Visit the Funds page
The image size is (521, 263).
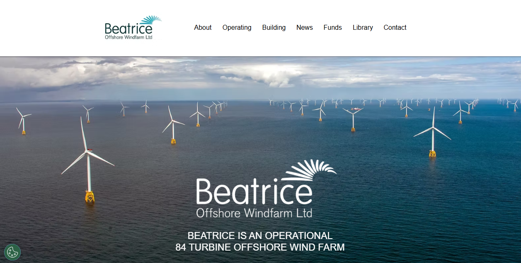332,27
